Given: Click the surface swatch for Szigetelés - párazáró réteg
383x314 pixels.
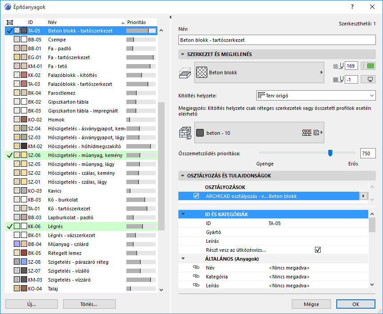Looking at the screenshot, I should [x=24, y=262].
